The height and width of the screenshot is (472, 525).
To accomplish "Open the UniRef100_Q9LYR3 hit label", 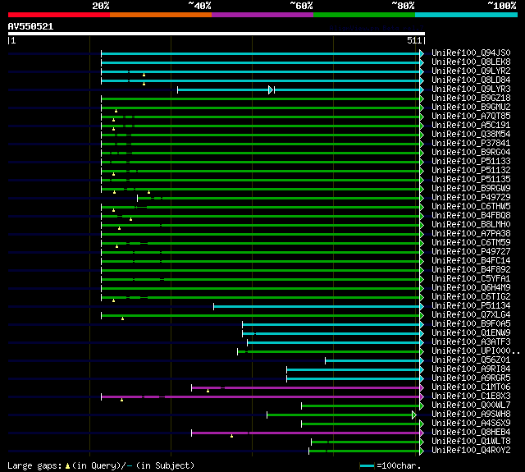I will 471,89.
